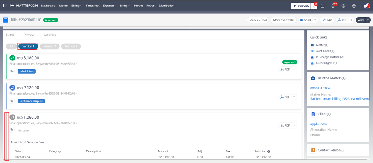
Task: Open the notifications bell
Action: pos(333,6)
